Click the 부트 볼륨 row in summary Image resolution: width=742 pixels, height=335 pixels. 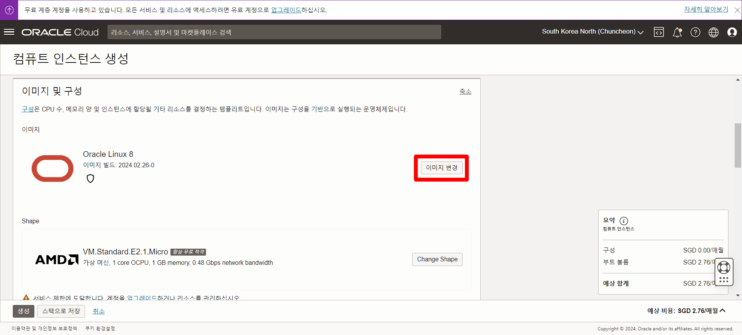tap(663, 262)
